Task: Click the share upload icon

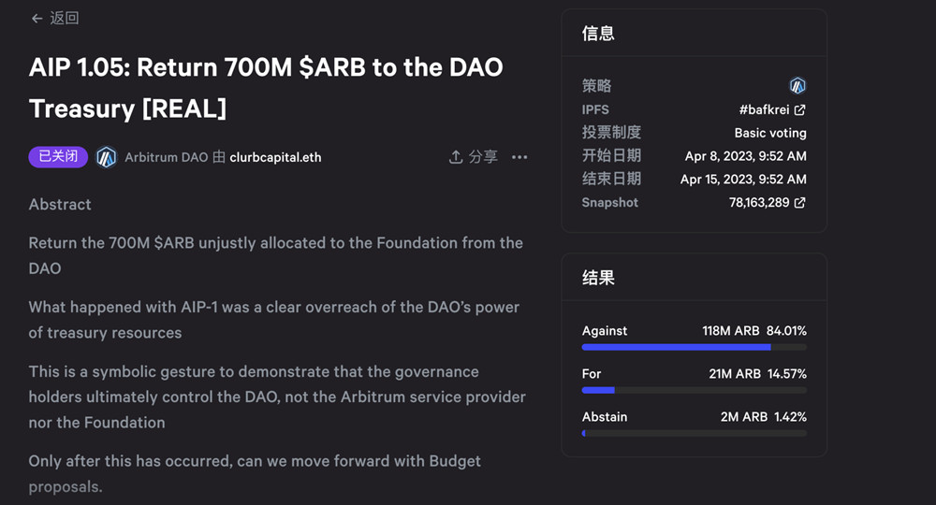Action: pos(456,157)
